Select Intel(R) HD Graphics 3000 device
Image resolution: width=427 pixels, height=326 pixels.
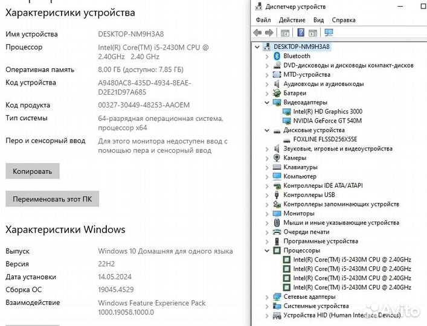coord(327,112)
